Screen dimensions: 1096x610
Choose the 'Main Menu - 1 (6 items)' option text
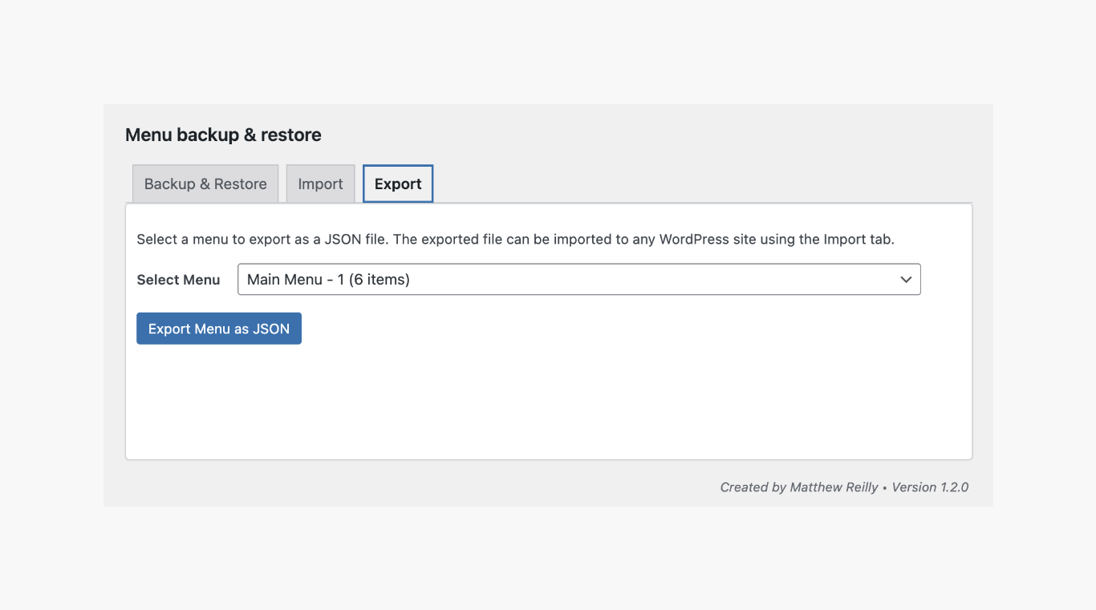click(x=328, y=280)
